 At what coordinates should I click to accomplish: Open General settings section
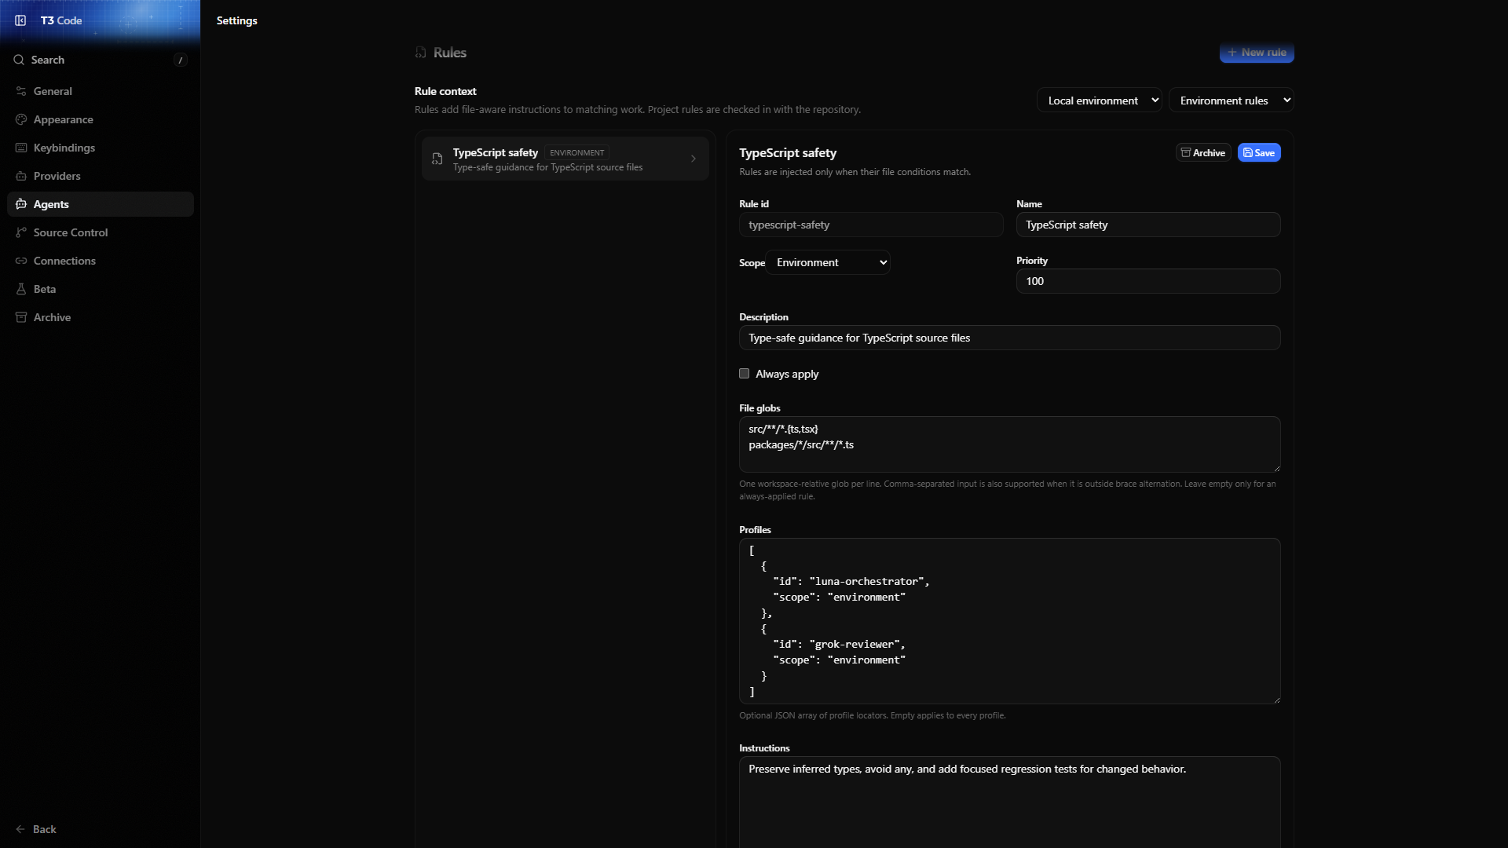[x=101, y=91]
